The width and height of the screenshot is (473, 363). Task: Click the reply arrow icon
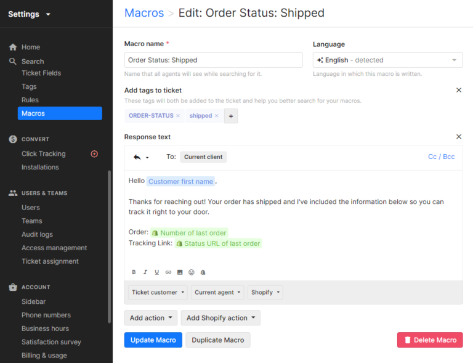coord(137,157)
